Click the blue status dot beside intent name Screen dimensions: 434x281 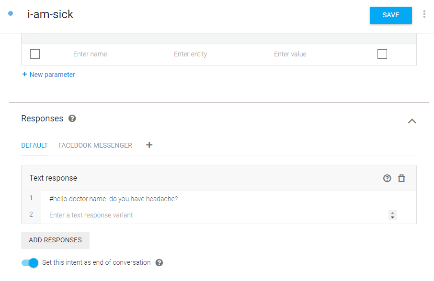coord(11,13)
